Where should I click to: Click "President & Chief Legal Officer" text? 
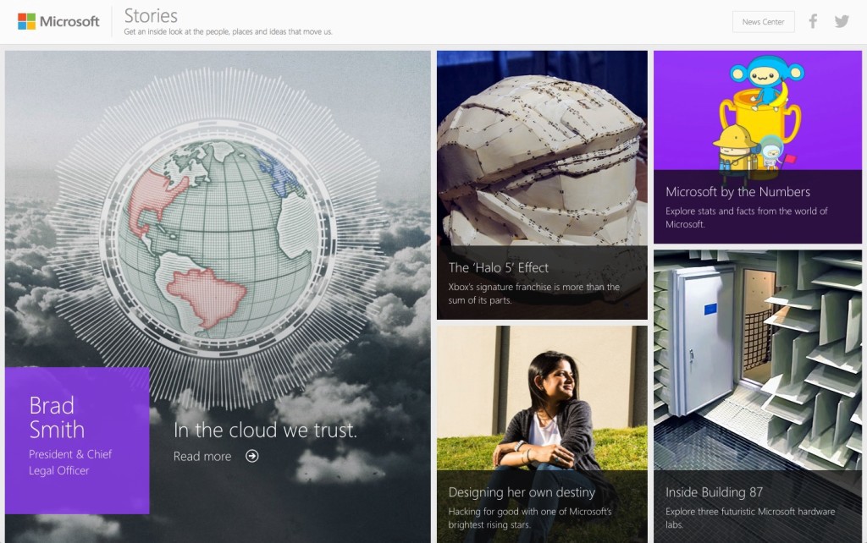click(70, 463)
